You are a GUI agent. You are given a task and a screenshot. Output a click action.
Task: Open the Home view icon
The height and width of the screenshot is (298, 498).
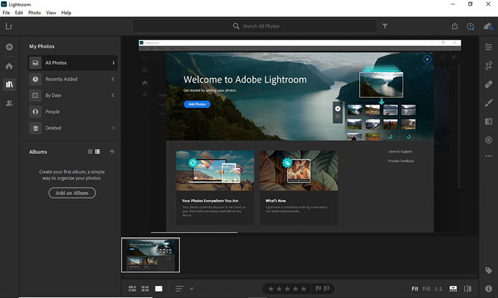coord(9,66)
